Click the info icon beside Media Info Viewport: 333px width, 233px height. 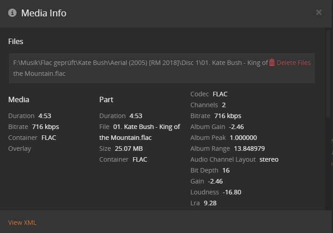pos(12,13)
